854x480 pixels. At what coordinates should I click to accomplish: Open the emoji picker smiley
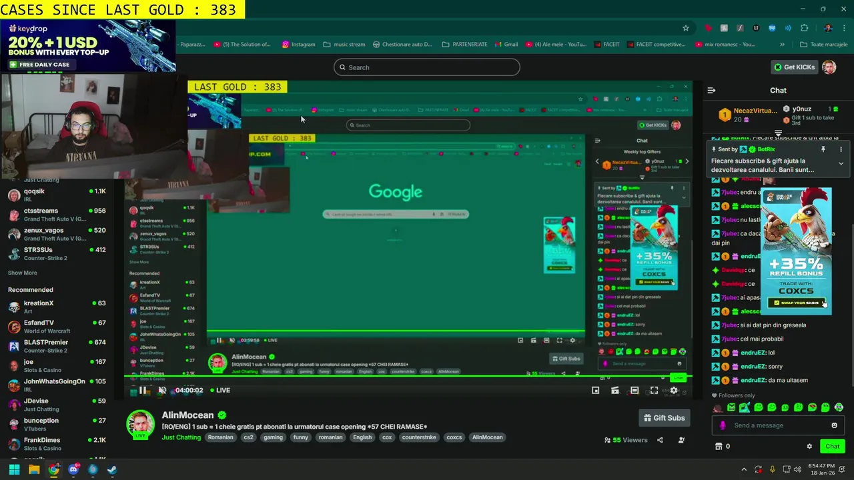coord(834,425)
